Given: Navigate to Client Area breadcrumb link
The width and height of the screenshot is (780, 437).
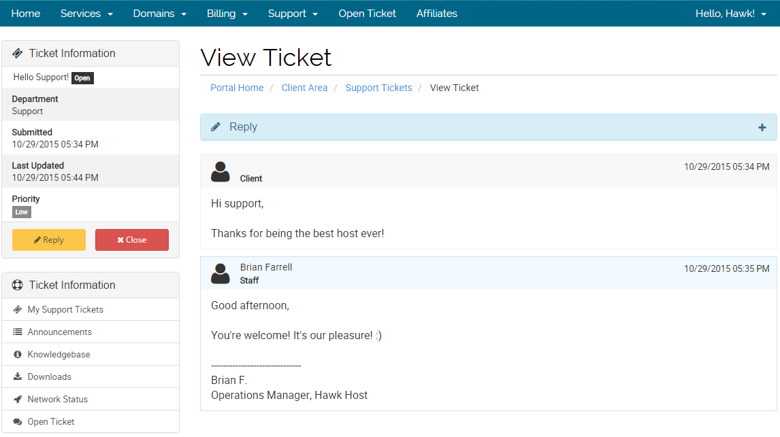Looking at the screenshot, I should point(304,88).
